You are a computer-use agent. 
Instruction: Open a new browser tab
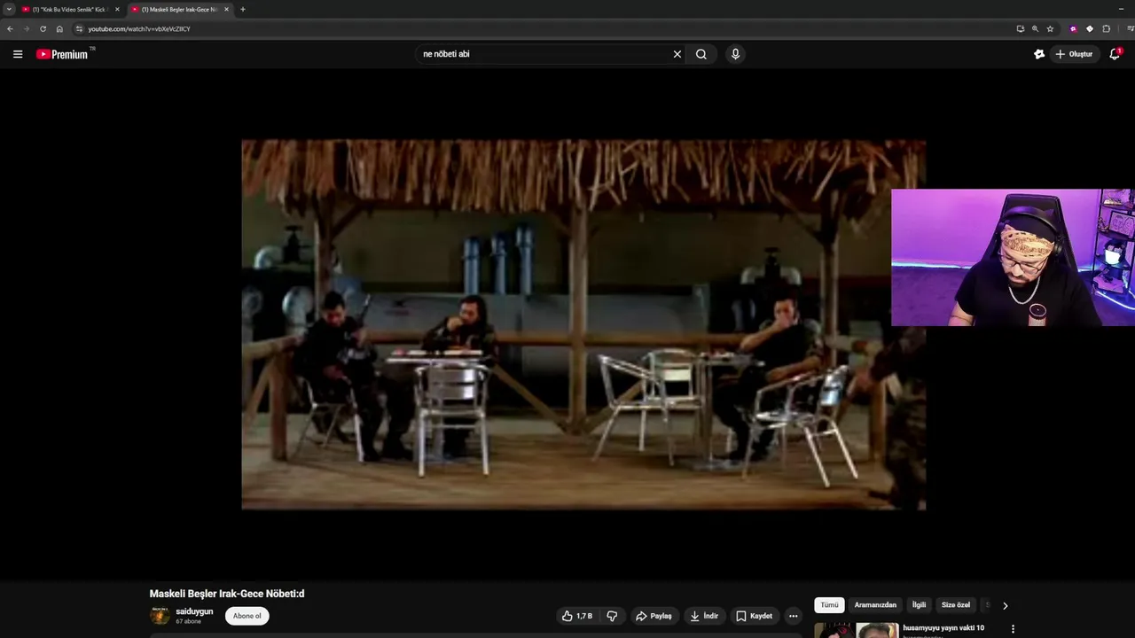click(243, 9)
